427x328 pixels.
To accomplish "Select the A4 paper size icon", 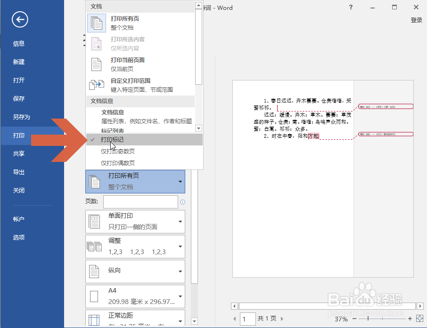I will [x=94, y=296].
